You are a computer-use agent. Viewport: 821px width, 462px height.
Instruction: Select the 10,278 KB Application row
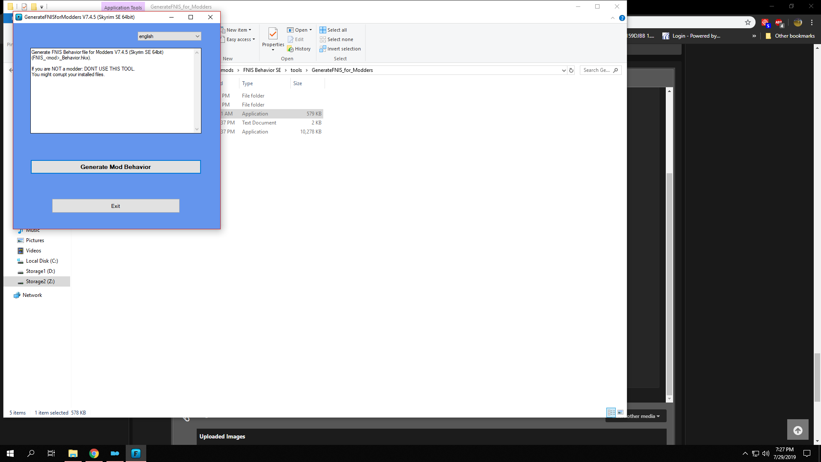[272, 132]
